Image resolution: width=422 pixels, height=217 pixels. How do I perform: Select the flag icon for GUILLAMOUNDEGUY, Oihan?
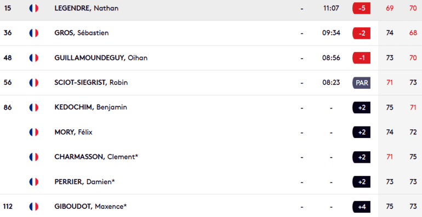tap(33, 58)
